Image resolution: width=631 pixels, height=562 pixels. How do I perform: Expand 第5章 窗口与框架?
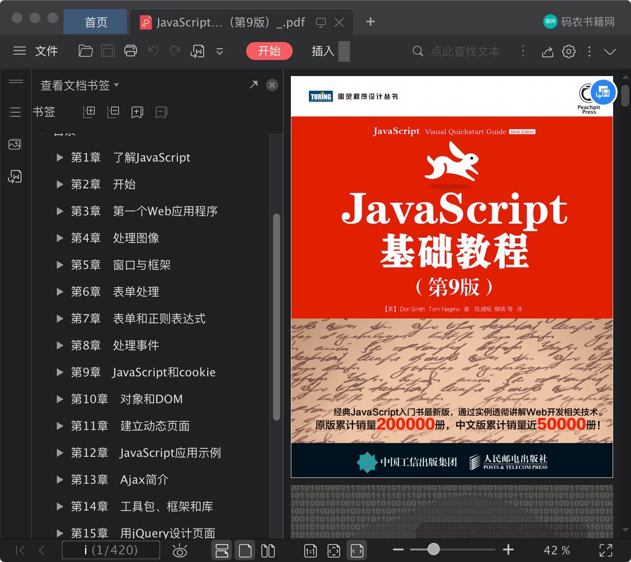point(60,265)
